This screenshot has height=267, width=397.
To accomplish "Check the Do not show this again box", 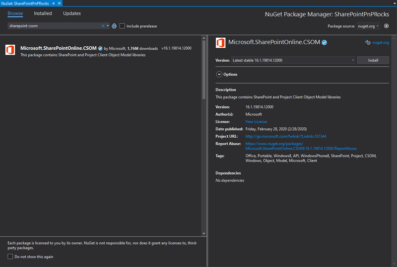I will pos(10,257).
